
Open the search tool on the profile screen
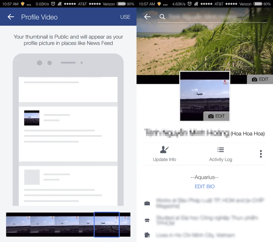162,17
